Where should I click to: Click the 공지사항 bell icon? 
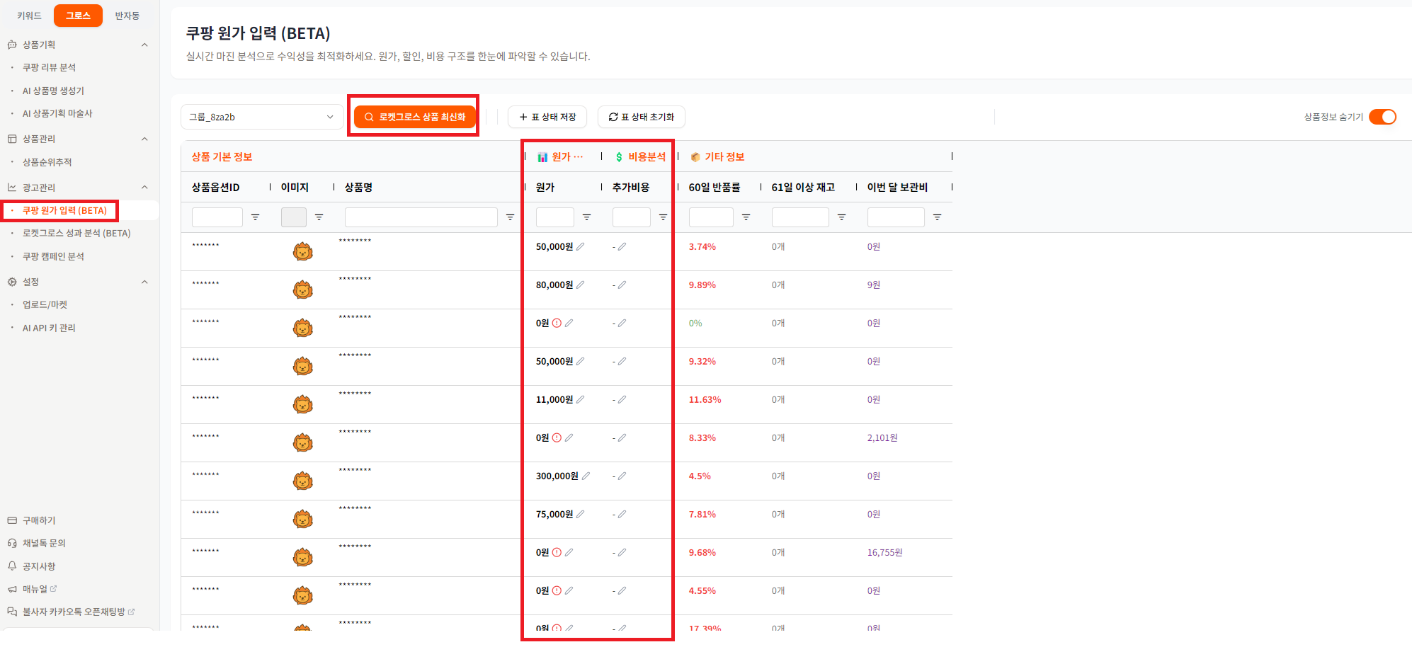click(x=12, y=566)
